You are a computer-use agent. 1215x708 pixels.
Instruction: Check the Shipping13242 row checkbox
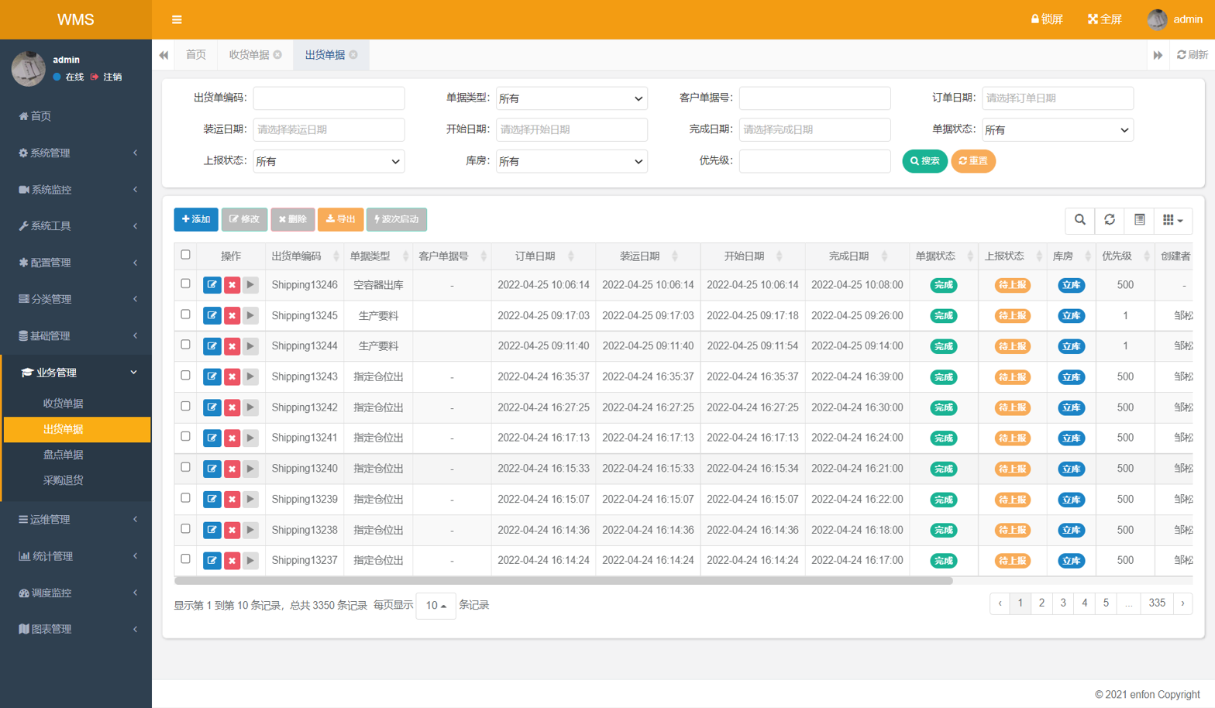pos(185,406)
